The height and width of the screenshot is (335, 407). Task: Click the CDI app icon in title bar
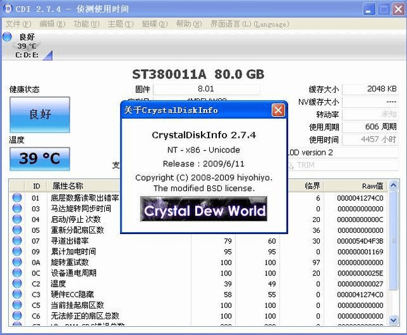pyautogui.click(x=8, y=9)
